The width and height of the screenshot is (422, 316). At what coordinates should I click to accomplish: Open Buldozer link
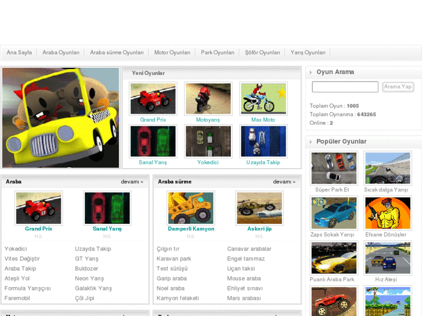tap(86, 268)
